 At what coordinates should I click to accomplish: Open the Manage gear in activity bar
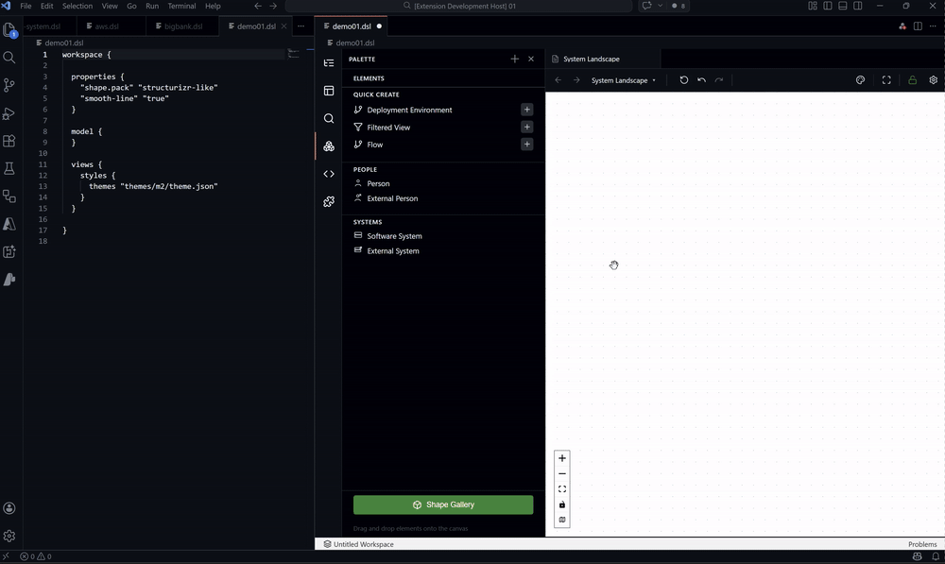(9, 536)
